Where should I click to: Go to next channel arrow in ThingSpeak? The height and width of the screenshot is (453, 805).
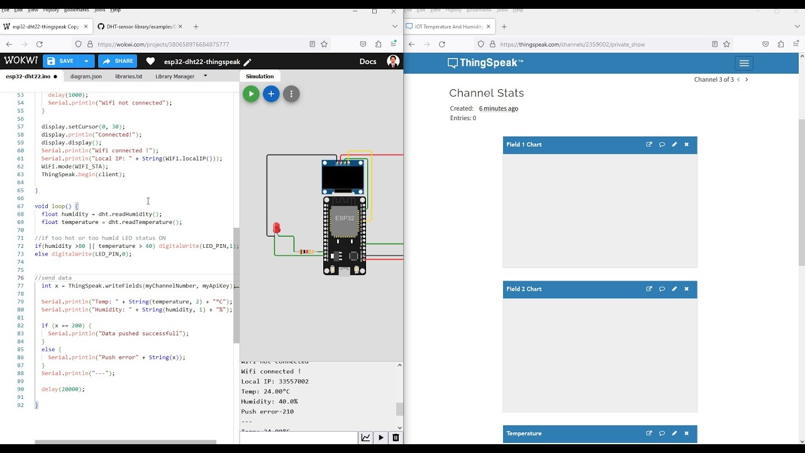point(747,79)
